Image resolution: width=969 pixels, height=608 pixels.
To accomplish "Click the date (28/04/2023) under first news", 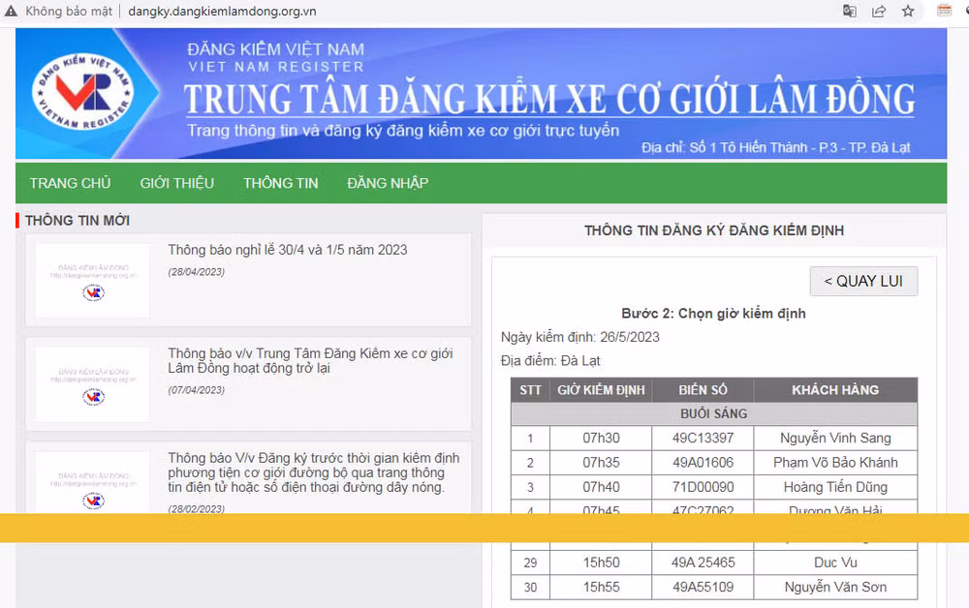I will tap(197, 272).
